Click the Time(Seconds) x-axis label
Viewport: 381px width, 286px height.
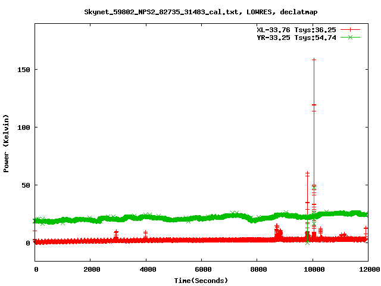click(201, 281)
